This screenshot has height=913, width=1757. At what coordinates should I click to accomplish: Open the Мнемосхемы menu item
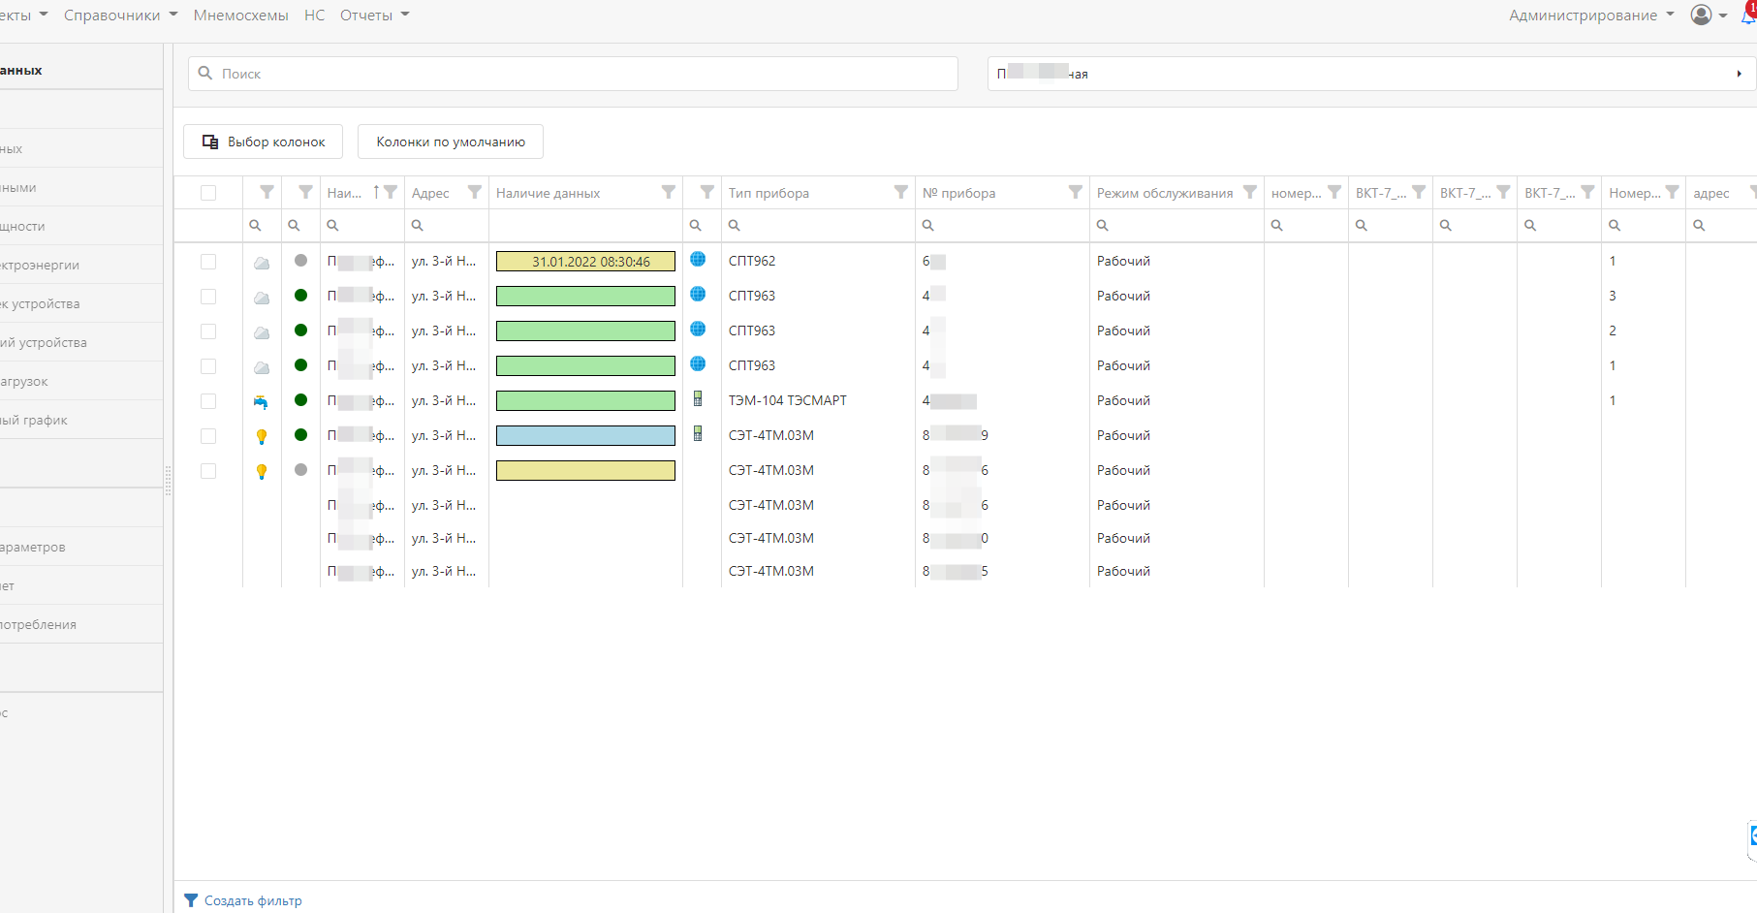tap(240, 15)
